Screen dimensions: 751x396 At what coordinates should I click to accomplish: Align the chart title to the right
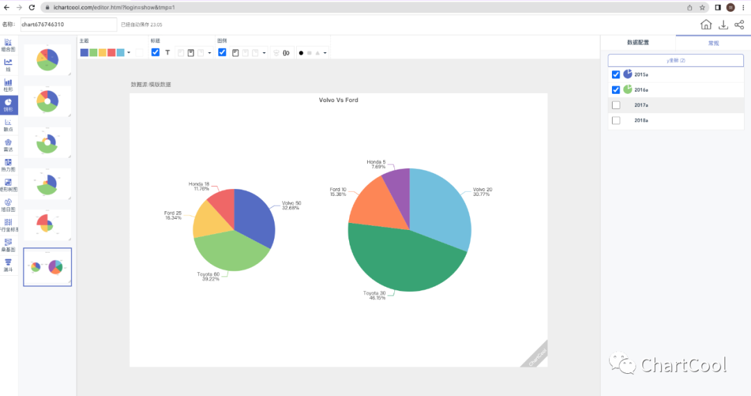click(x=201, y=53)
